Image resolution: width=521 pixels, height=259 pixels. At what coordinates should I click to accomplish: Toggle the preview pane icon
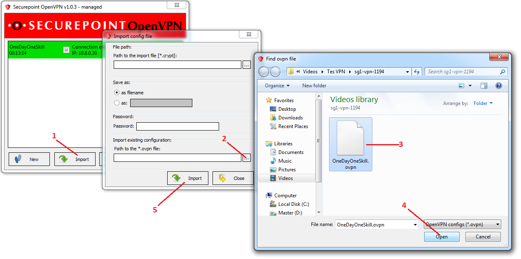pyautogui.click(x=484, y=86)
